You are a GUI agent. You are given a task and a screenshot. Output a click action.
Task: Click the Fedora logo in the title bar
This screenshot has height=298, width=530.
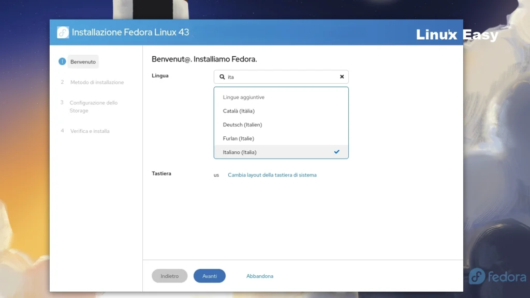click(x=63, y=32)
